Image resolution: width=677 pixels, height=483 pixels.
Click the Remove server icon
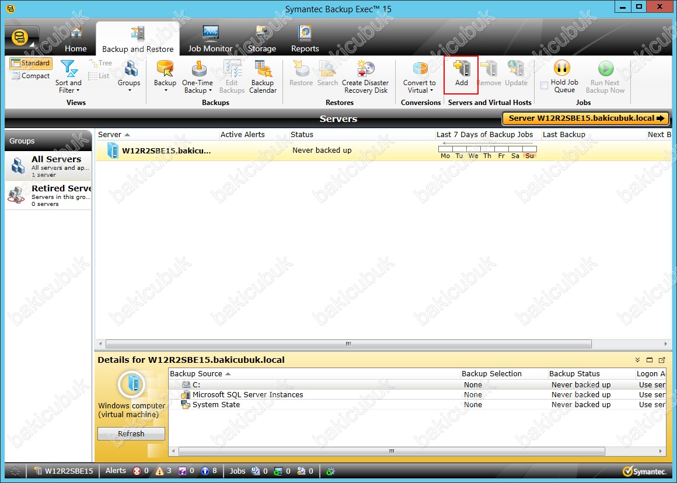[x=488, y=74]
